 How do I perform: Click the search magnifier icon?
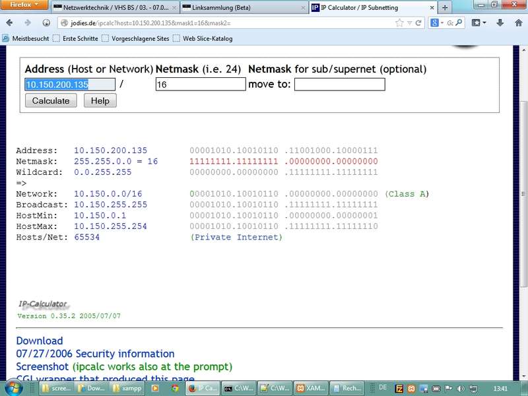pyautogui.click(x=459, y=23)
